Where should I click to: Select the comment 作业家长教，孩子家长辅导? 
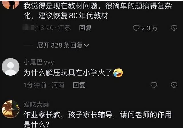(98, 119)
